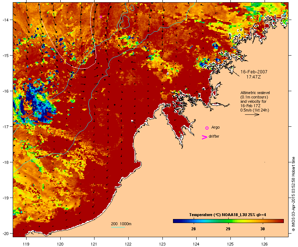Screen dimensions: 298x247
Task: Click the IMOS Hobart time copyright text
Action: click(293, 194)
